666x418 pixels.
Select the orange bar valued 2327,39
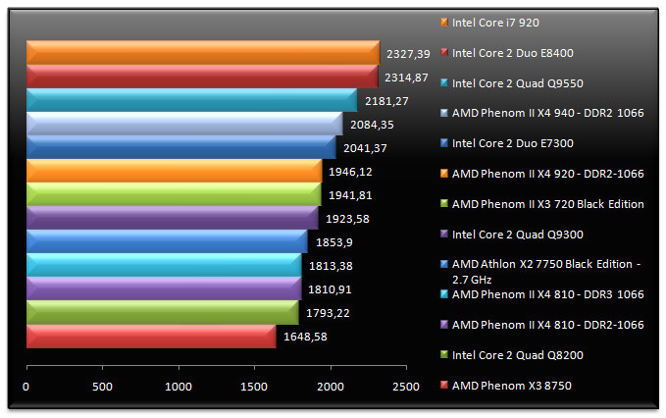(x=203, y=53)
